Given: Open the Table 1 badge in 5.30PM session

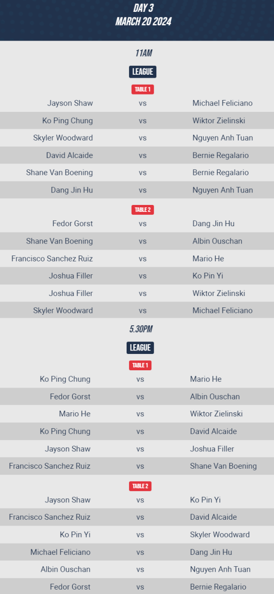Looking at the screenshot, I should (x=140, y=365).
